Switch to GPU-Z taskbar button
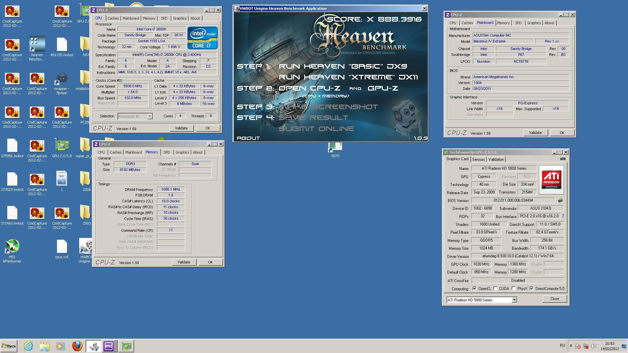628x353 pixels. pos(126,346)
